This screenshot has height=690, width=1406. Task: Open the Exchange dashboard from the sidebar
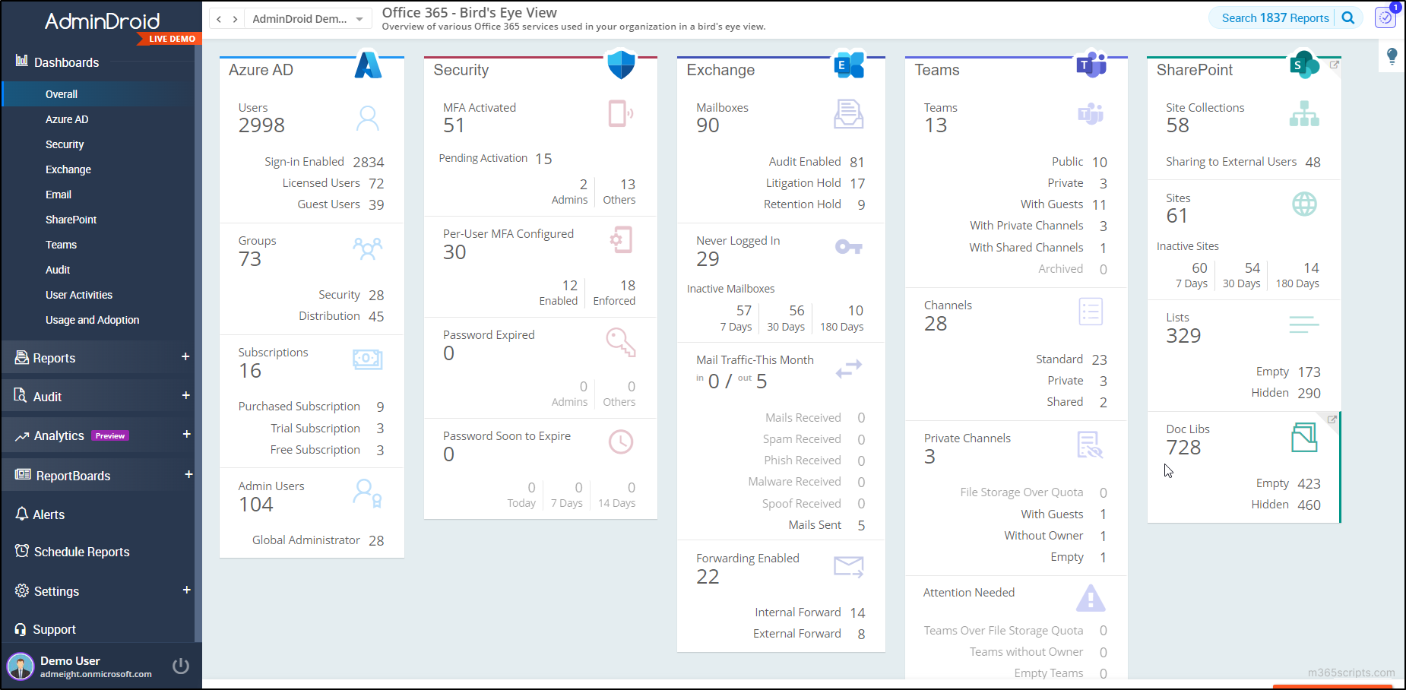[x=68, y=169]
